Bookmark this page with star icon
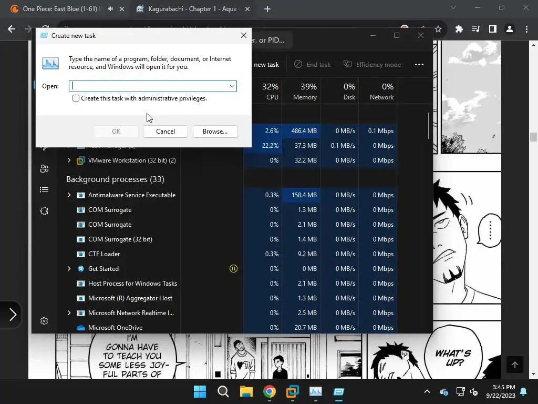538x404 pixels. coord(438,29)
